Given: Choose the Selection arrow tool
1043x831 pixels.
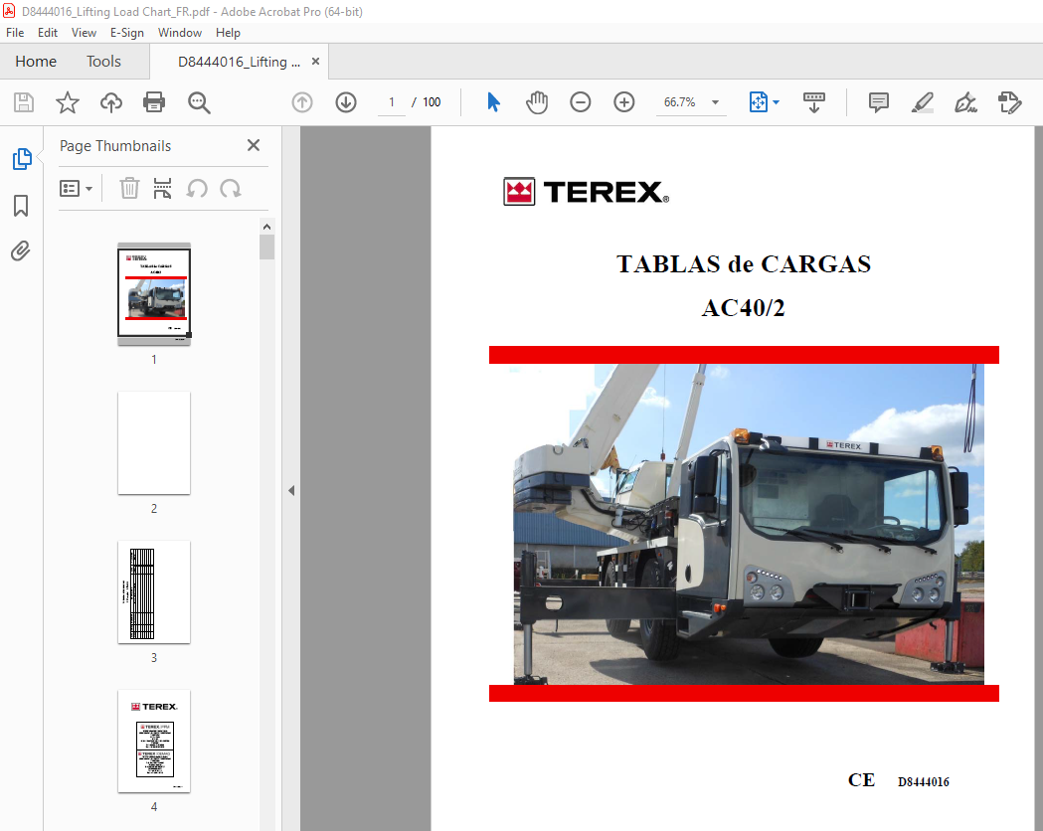Looking at the screenshot, I should pyautogui.click(x=493, y=102).
